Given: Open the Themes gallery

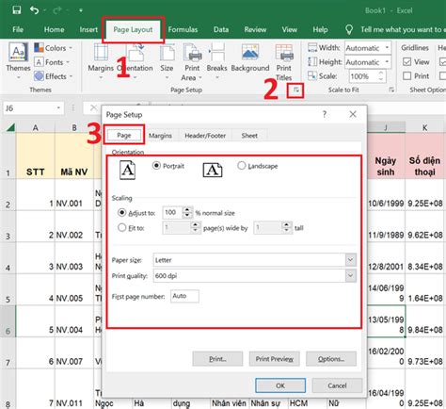Looking at the screenshot, I should 18,60.
